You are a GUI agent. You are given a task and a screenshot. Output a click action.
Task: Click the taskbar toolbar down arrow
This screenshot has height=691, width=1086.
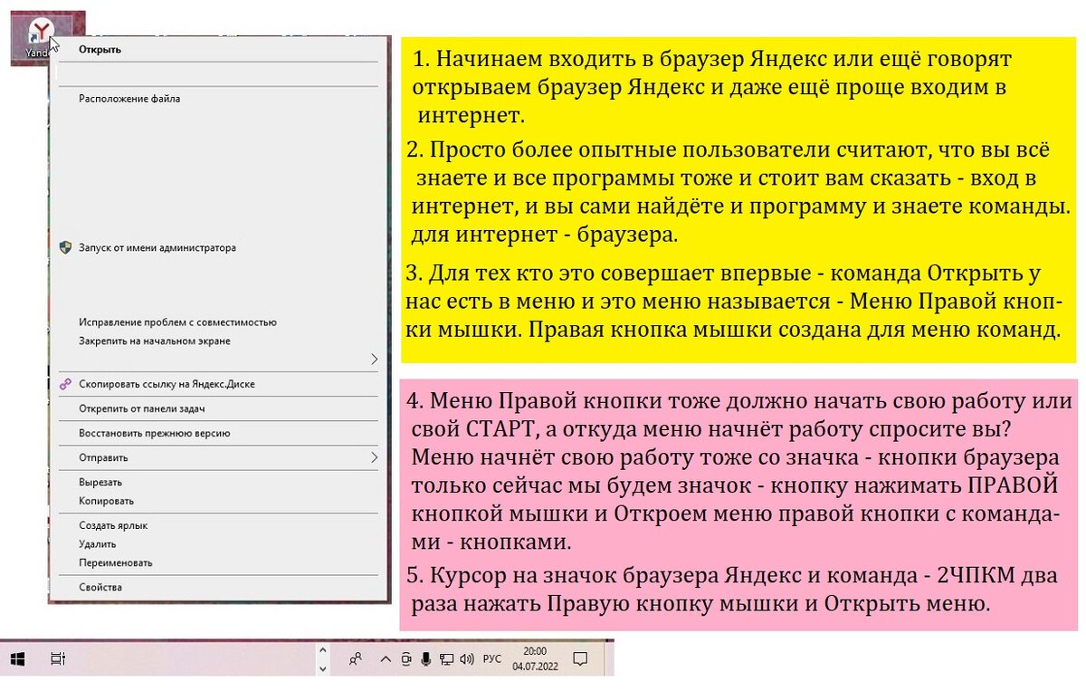coord(321,668)
